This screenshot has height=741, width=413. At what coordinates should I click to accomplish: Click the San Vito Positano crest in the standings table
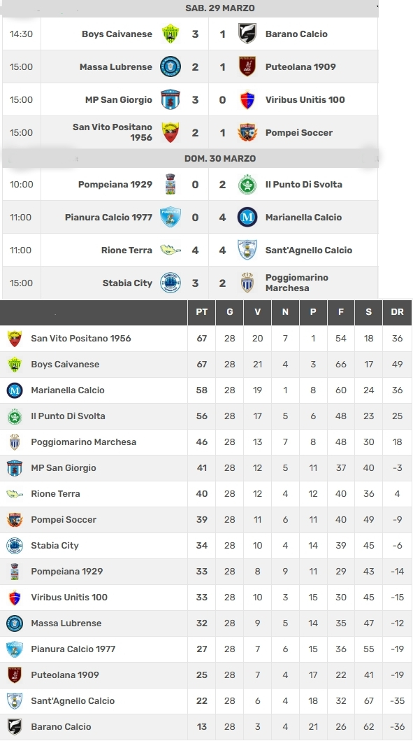[x=15, y=339]
